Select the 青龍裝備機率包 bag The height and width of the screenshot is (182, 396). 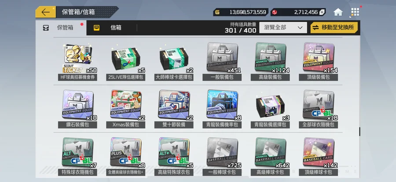point(222,109)
